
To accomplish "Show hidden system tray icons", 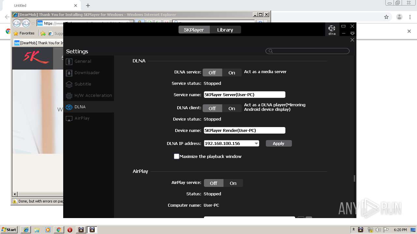I will (x=353, y=230).
